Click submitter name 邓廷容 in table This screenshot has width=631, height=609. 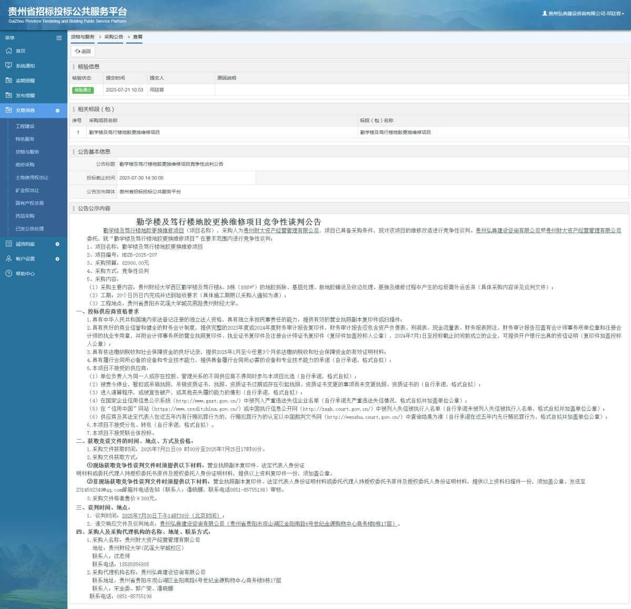point(157,90)
